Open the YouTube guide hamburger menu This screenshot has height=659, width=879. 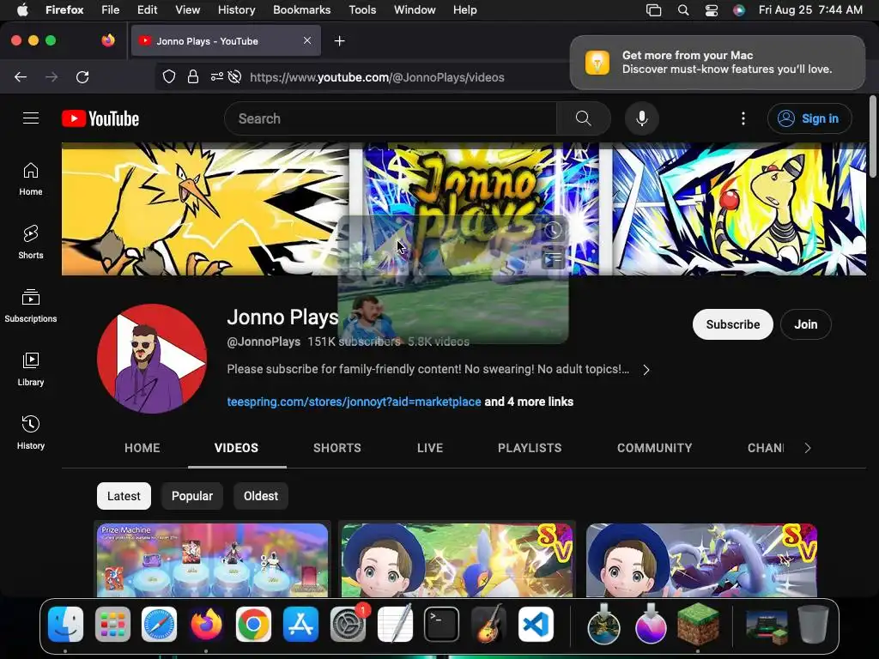tap(31, 118)
